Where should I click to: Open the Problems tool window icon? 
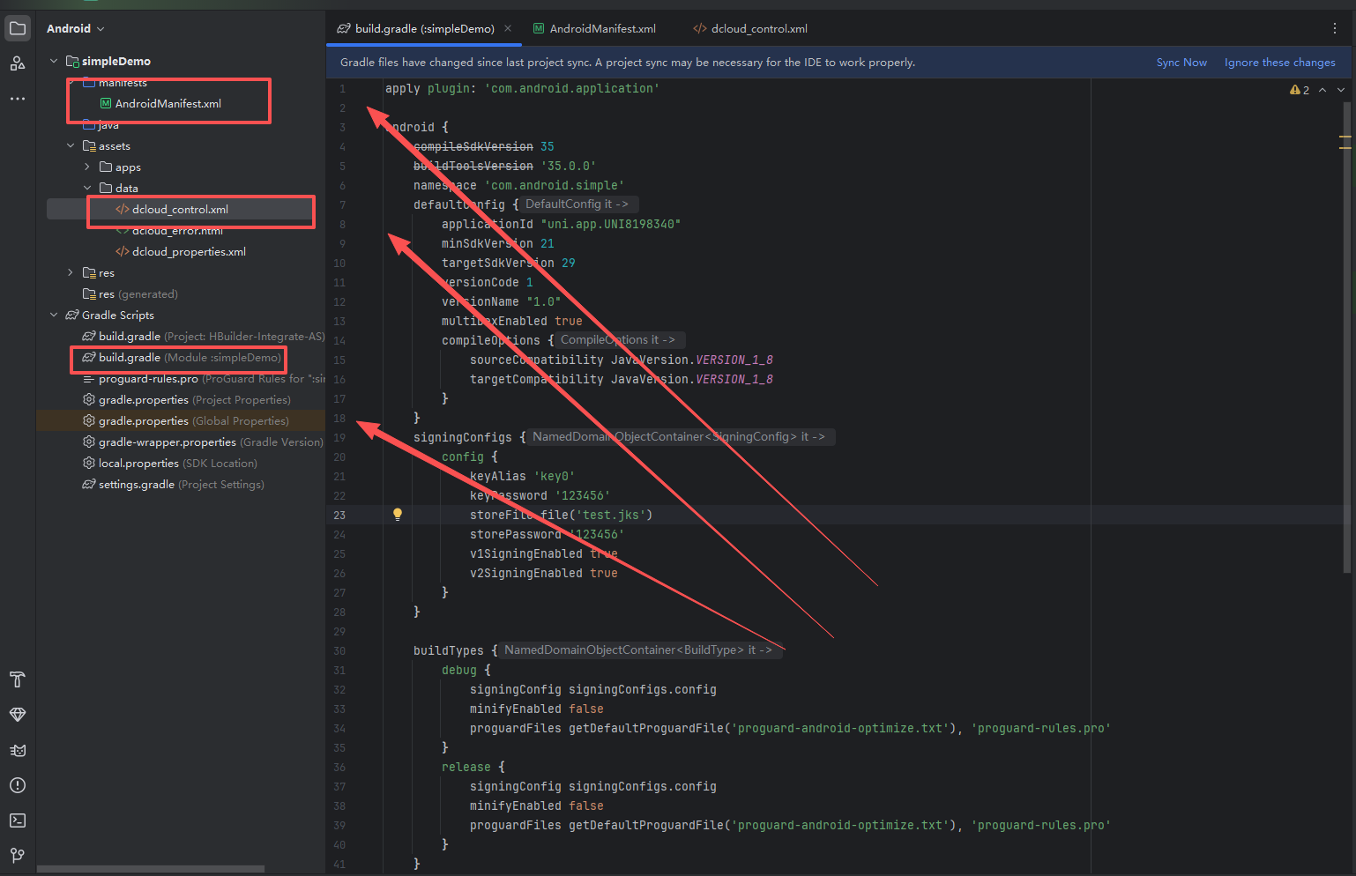pyautogui.click(x=18, y=785)
